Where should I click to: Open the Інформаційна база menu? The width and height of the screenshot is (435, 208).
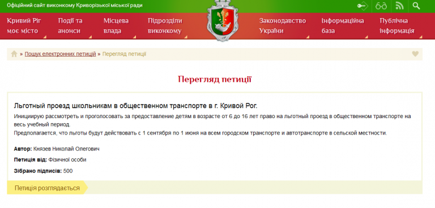[343, 26]
